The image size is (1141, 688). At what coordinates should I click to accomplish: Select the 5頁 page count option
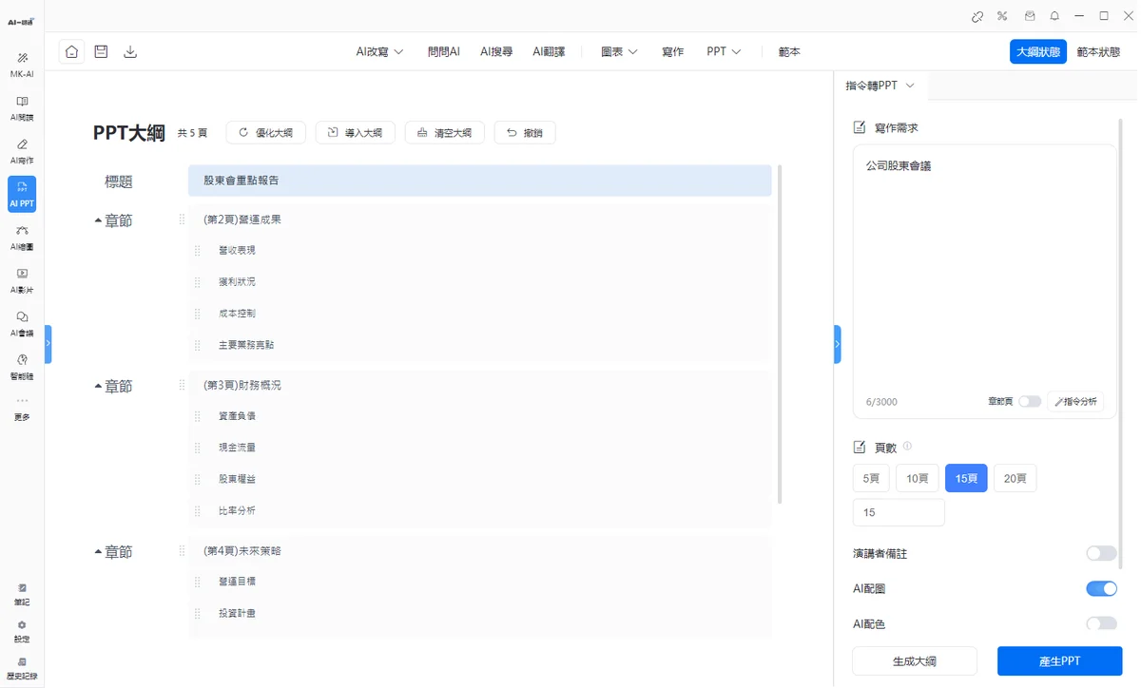[x=871, y=478]
